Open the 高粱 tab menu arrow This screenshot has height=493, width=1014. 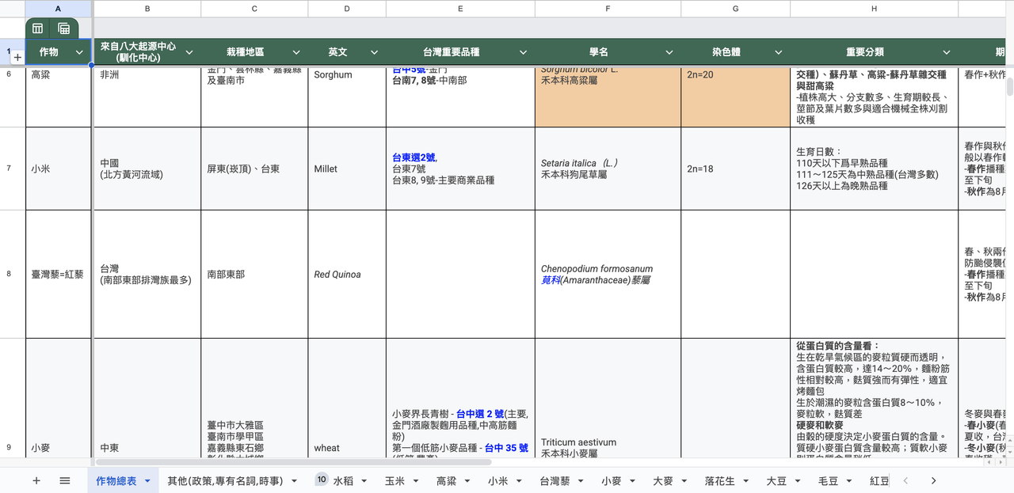467,481
